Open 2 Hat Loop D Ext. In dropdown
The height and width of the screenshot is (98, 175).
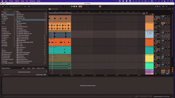[157, 23]
